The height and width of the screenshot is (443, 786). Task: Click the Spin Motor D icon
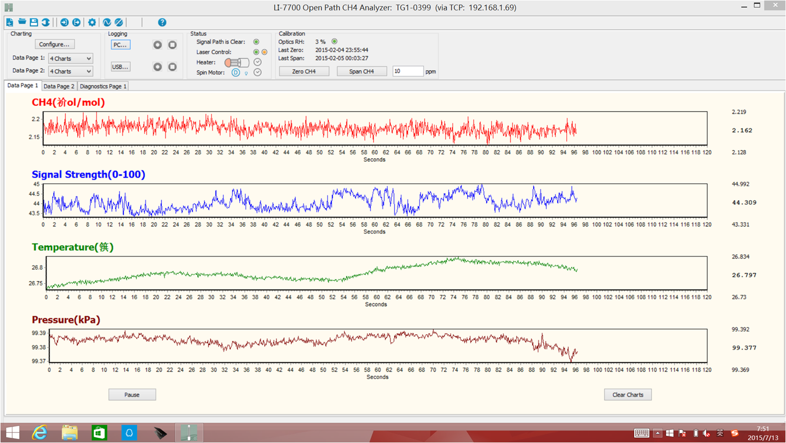(236, 73)
